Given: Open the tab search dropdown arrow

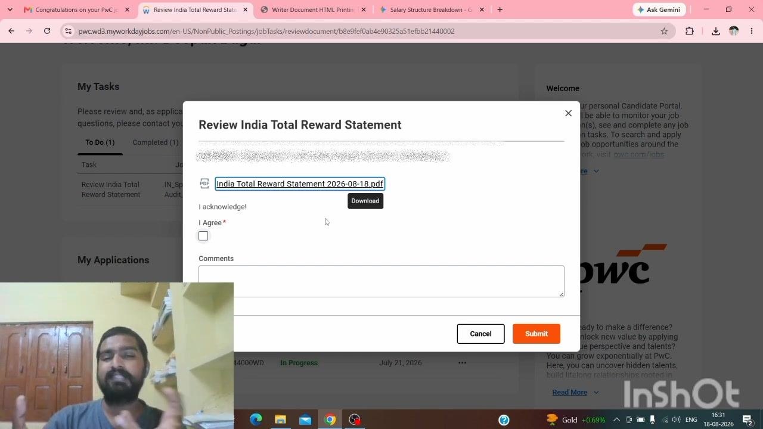Looking at the screenshot, I should point(10,10).
